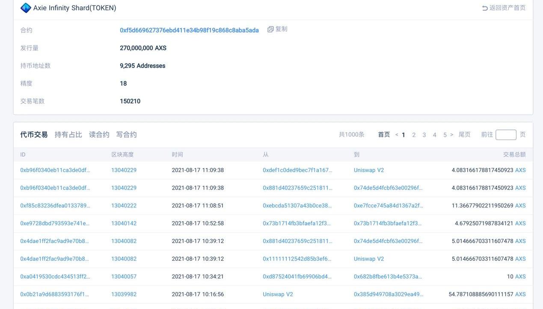Go to next page using right arrow
Image resolution: width=543 pixels, height=309 pixels.
pyautogui.click(x=451, y=135)
